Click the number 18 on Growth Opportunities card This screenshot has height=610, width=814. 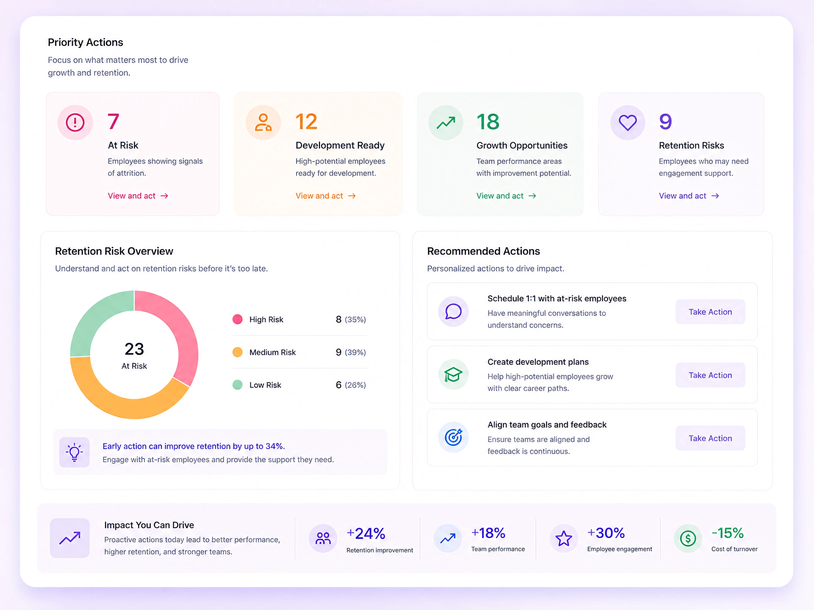pos(488,122)
